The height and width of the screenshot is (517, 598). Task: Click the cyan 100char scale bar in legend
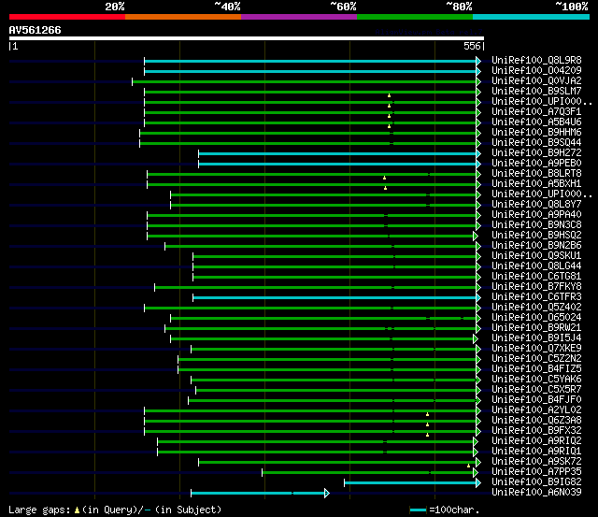point(418,510)
